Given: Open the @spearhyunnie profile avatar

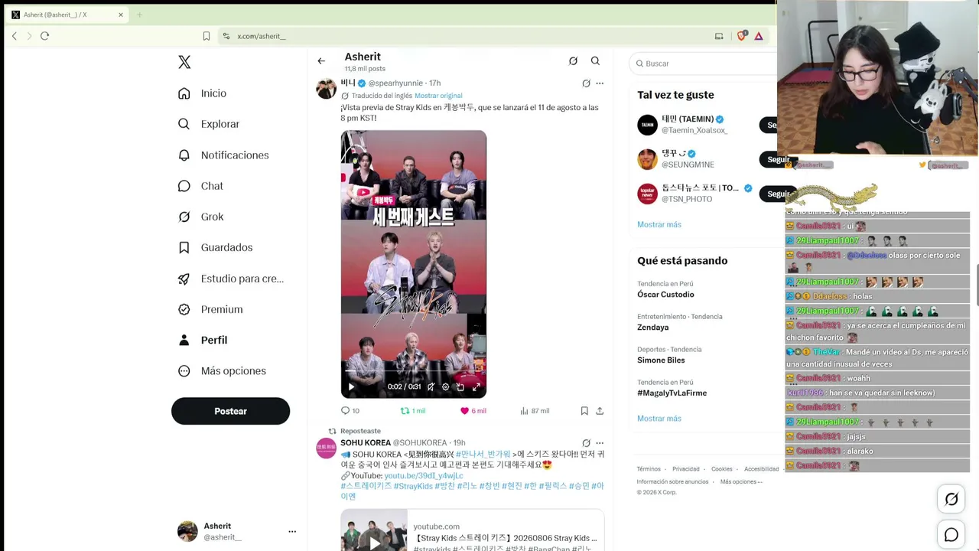Looking at the screenshot, I should coord(327,89).
